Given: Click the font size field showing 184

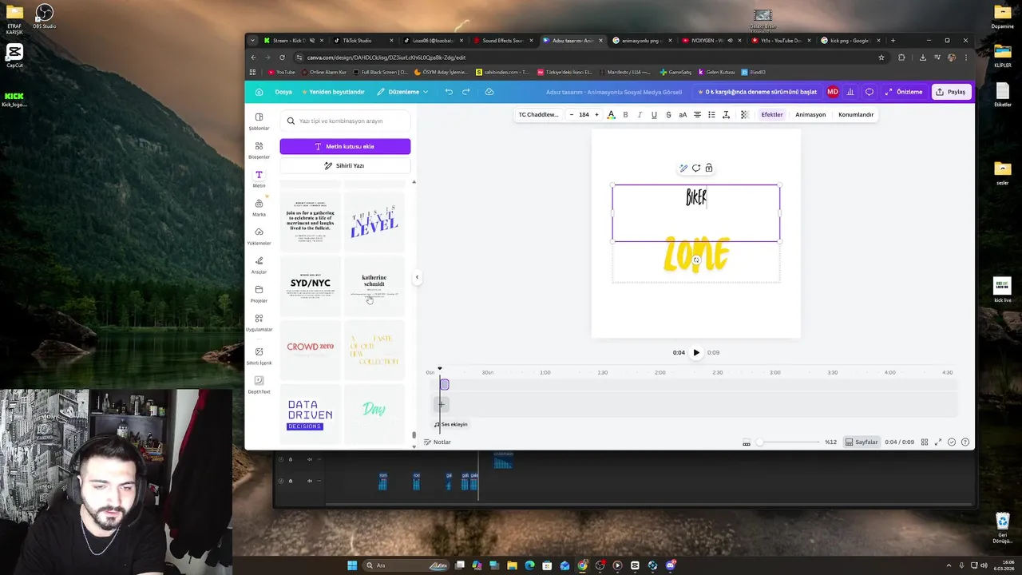Looking at the screenshot, I should pyautogui.click(x=584, y=114).
